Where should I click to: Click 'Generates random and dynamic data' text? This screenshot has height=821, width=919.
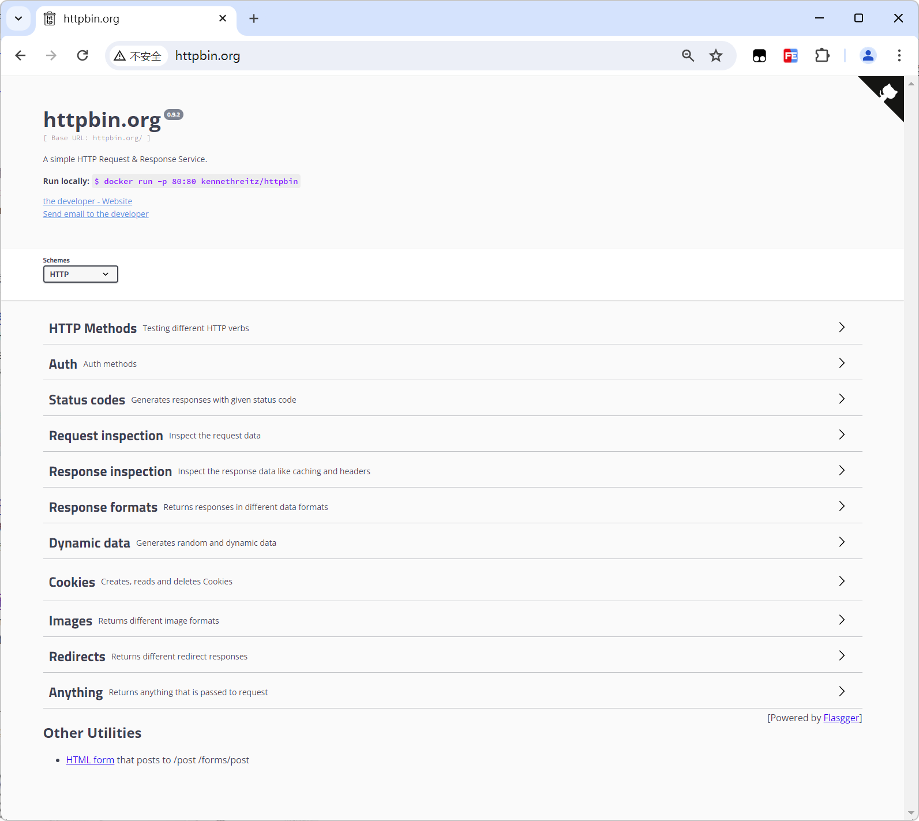(207, 543)
